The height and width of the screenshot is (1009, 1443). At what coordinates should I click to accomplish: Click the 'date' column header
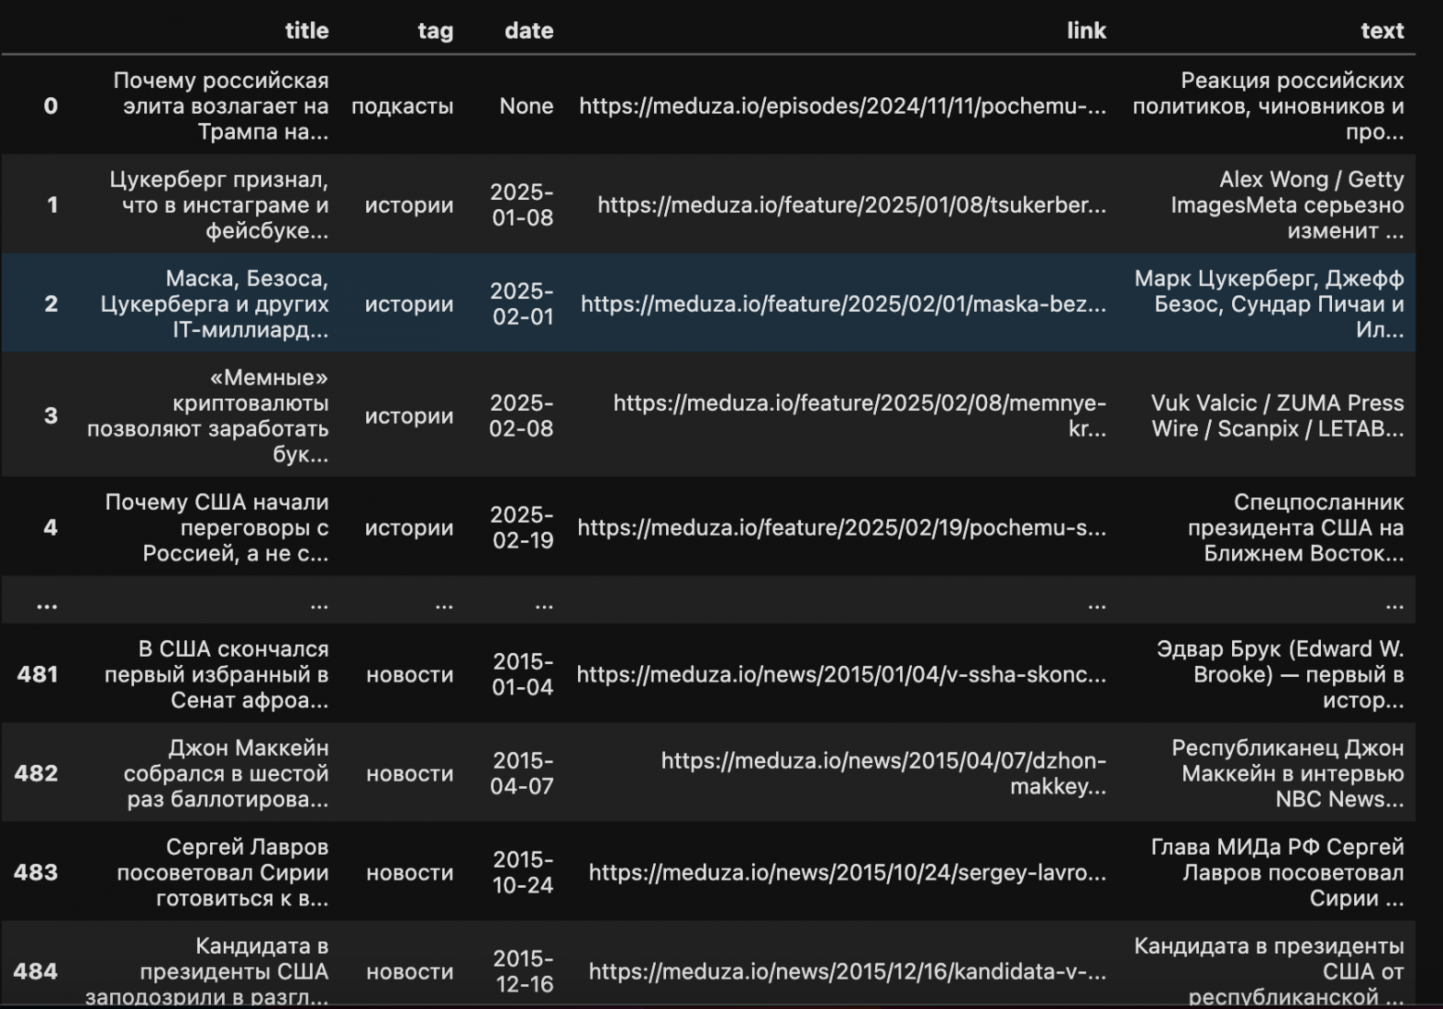click(x=528, y=31)
